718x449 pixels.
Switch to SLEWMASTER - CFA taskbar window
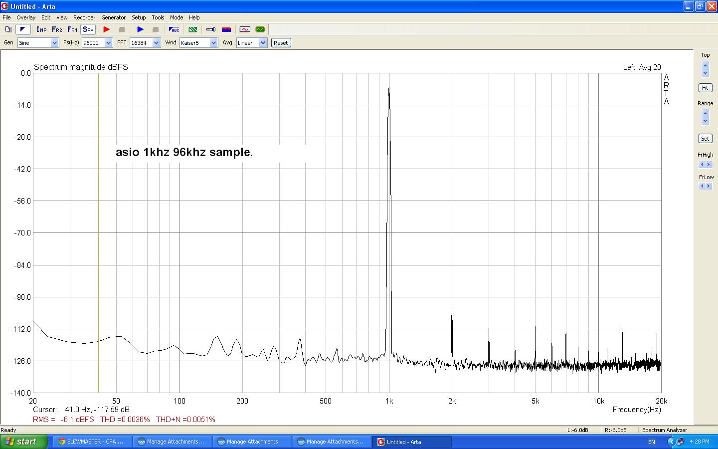pyautogui.click(x=93, y=442)
